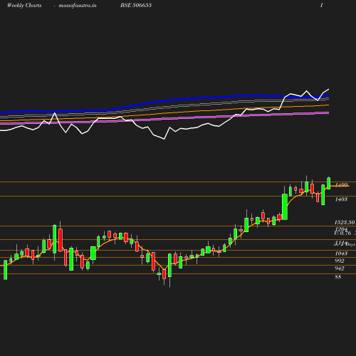This screenshot has width=356, height=356.
Task: Click the latest green weekly candle
Action: (329, 183)
